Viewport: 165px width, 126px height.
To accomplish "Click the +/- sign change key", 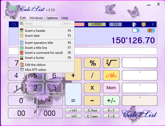I will pyautogui.click(x=111, y=101).
